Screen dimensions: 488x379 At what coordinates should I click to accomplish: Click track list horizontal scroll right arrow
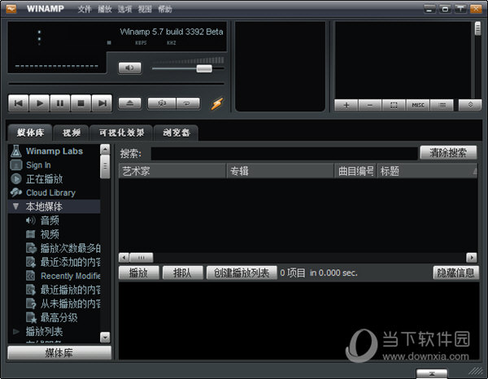pos(472,257)
